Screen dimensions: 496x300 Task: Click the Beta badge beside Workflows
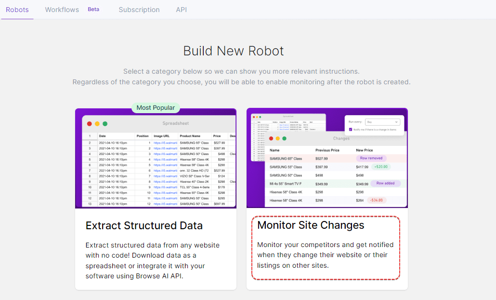pyautogui.click(x=93, y=10)
